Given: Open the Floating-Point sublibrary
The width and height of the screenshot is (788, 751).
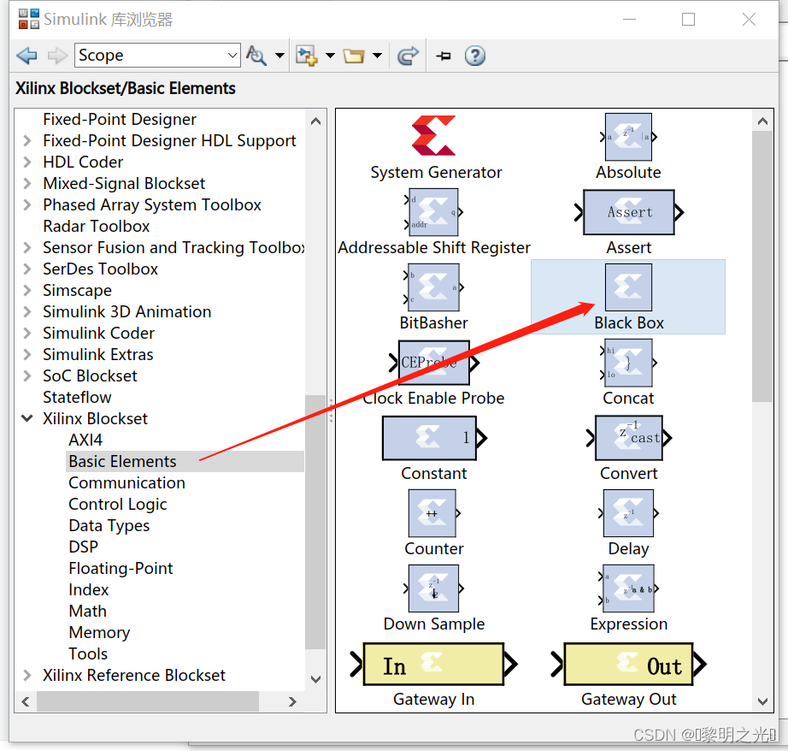Looking at the screenshot, I should (x=121, y=569).
